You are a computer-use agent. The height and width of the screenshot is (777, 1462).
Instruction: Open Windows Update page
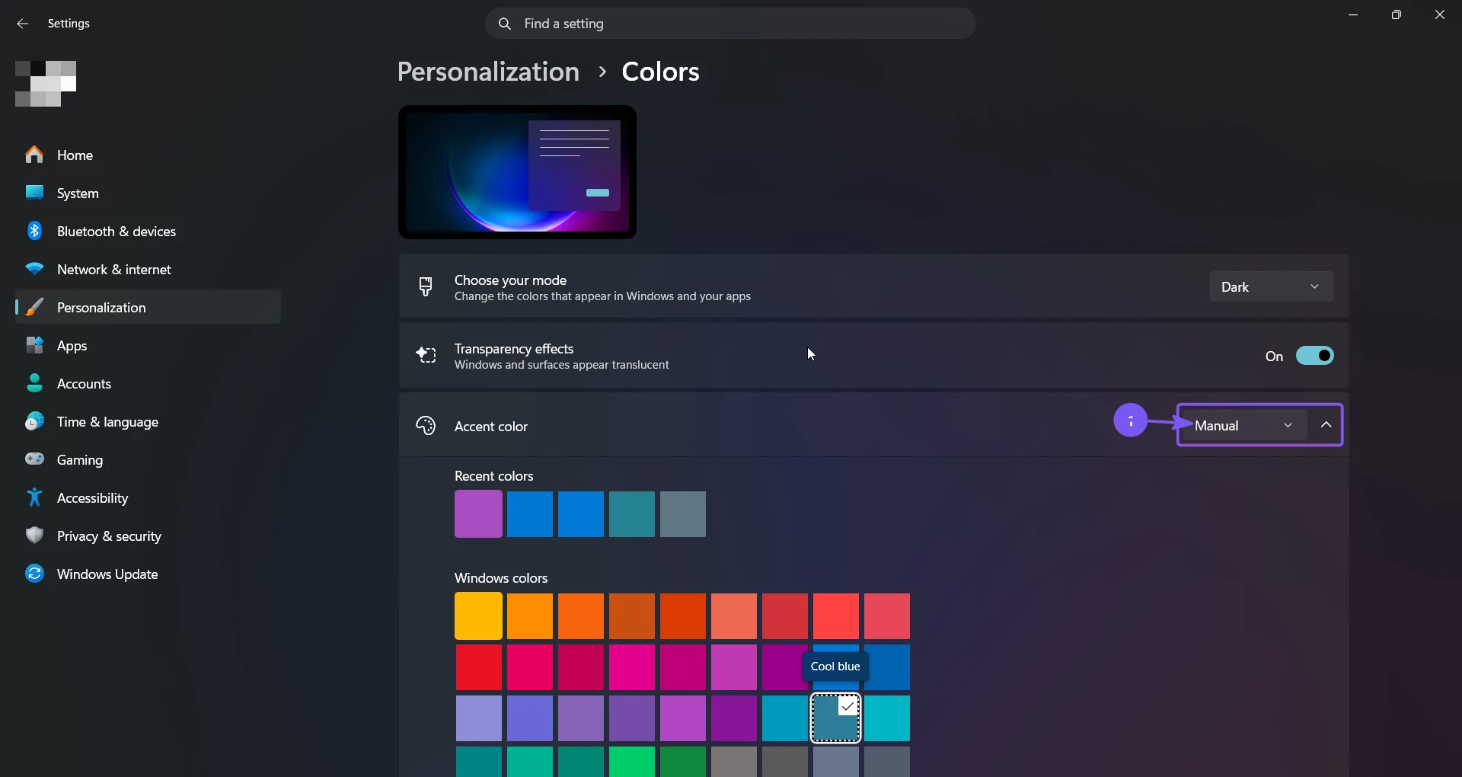click(148, 574)
